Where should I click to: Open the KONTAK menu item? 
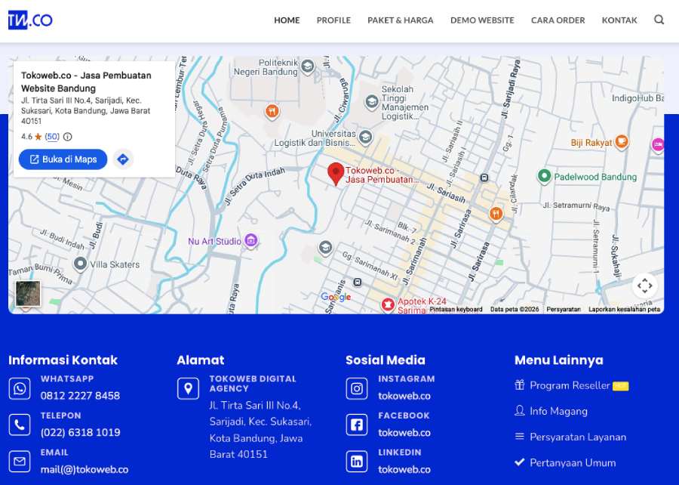[x=619, y=20]
